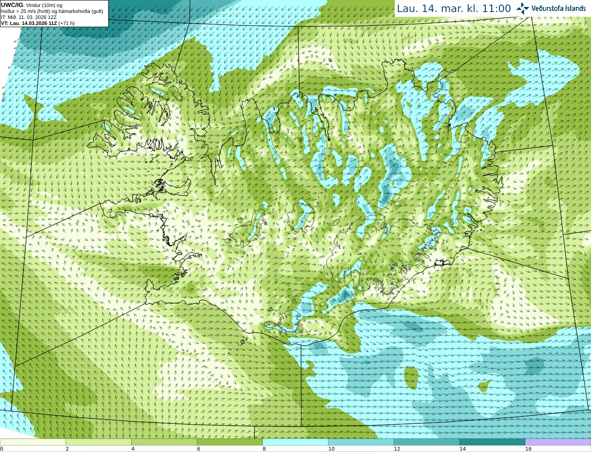
Task: Click the "IT: Mið. 11. 03. 2026 12Z" line
Action: [29, 17]
